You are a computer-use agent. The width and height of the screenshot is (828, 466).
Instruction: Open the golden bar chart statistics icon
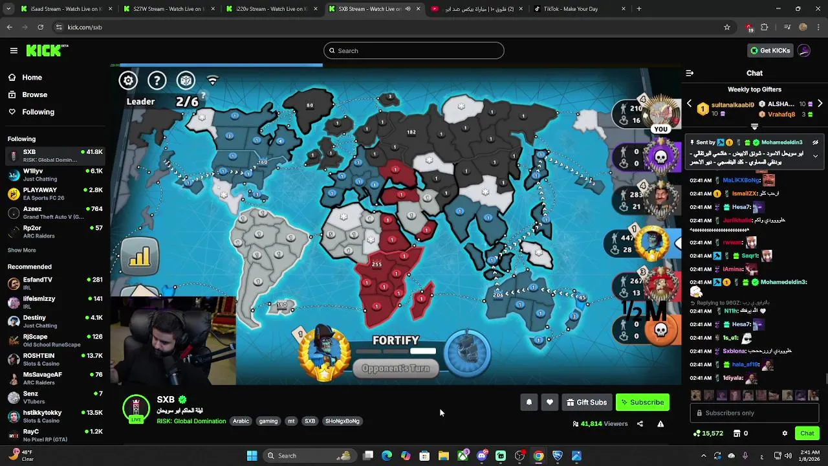click(139, 257)
